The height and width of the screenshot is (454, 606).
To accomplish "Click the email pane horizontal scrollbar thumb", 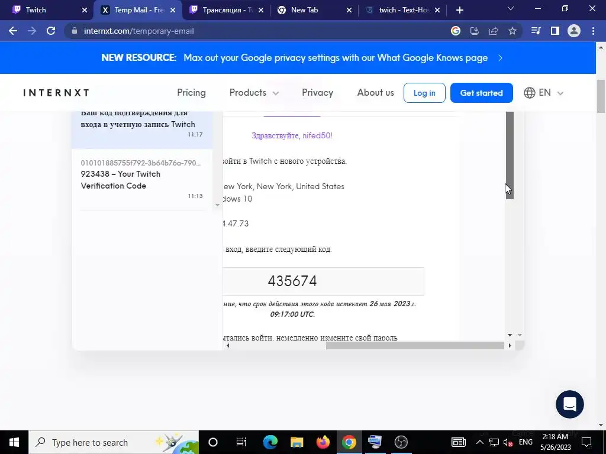I will (x=415, y=345).
